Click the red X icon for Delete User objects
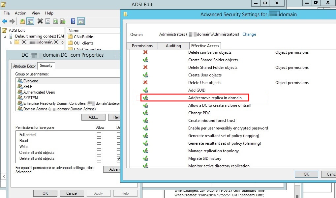This screenshot has height=198, width=336. [145, 82]
